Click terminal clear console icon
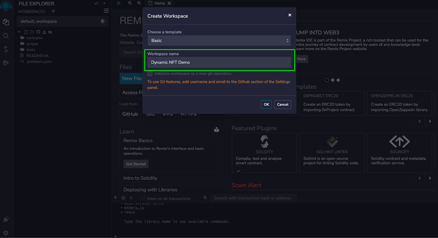438x238 pixels. [123, 198]
